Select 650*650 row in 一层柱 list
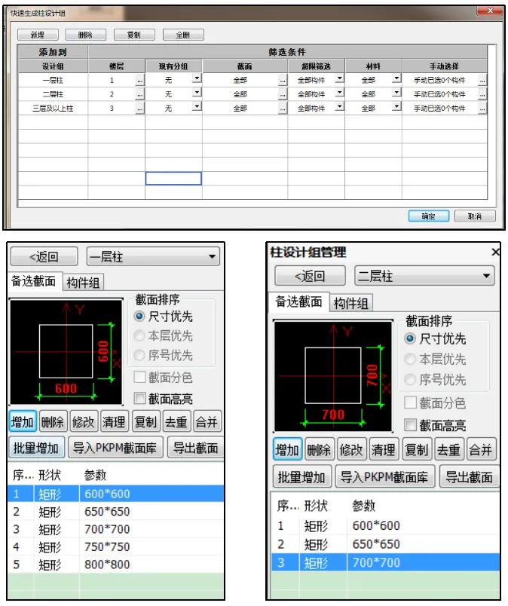 [x=116, y=511]
